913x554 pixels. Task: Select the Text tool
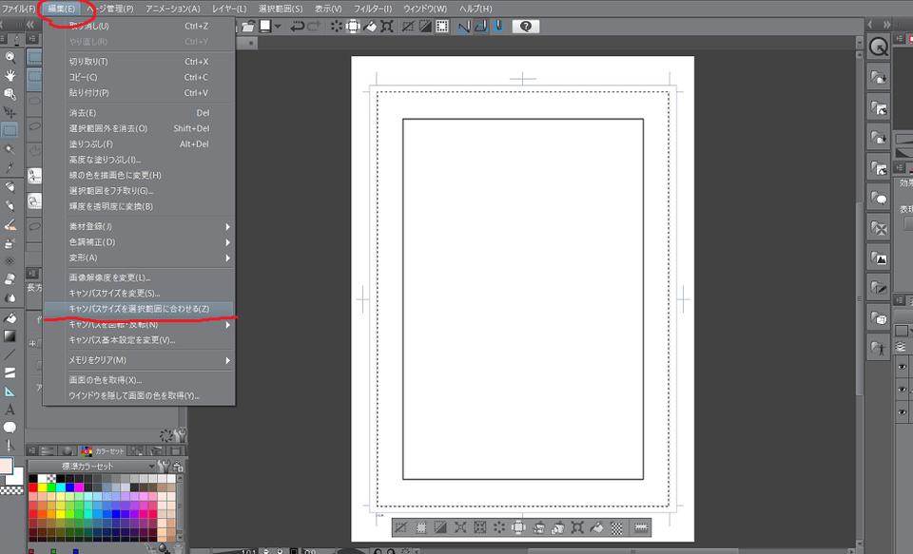click(x=10, y=410)
